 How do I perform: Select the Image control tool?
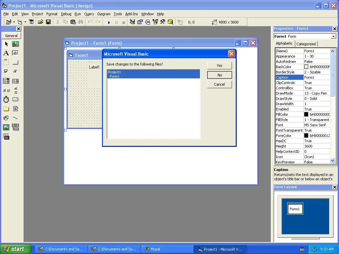[x=6, y=127]
